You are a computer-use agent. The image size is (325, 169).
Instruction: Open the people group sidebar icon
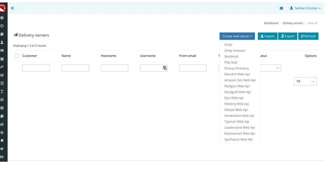pos(2,59)
